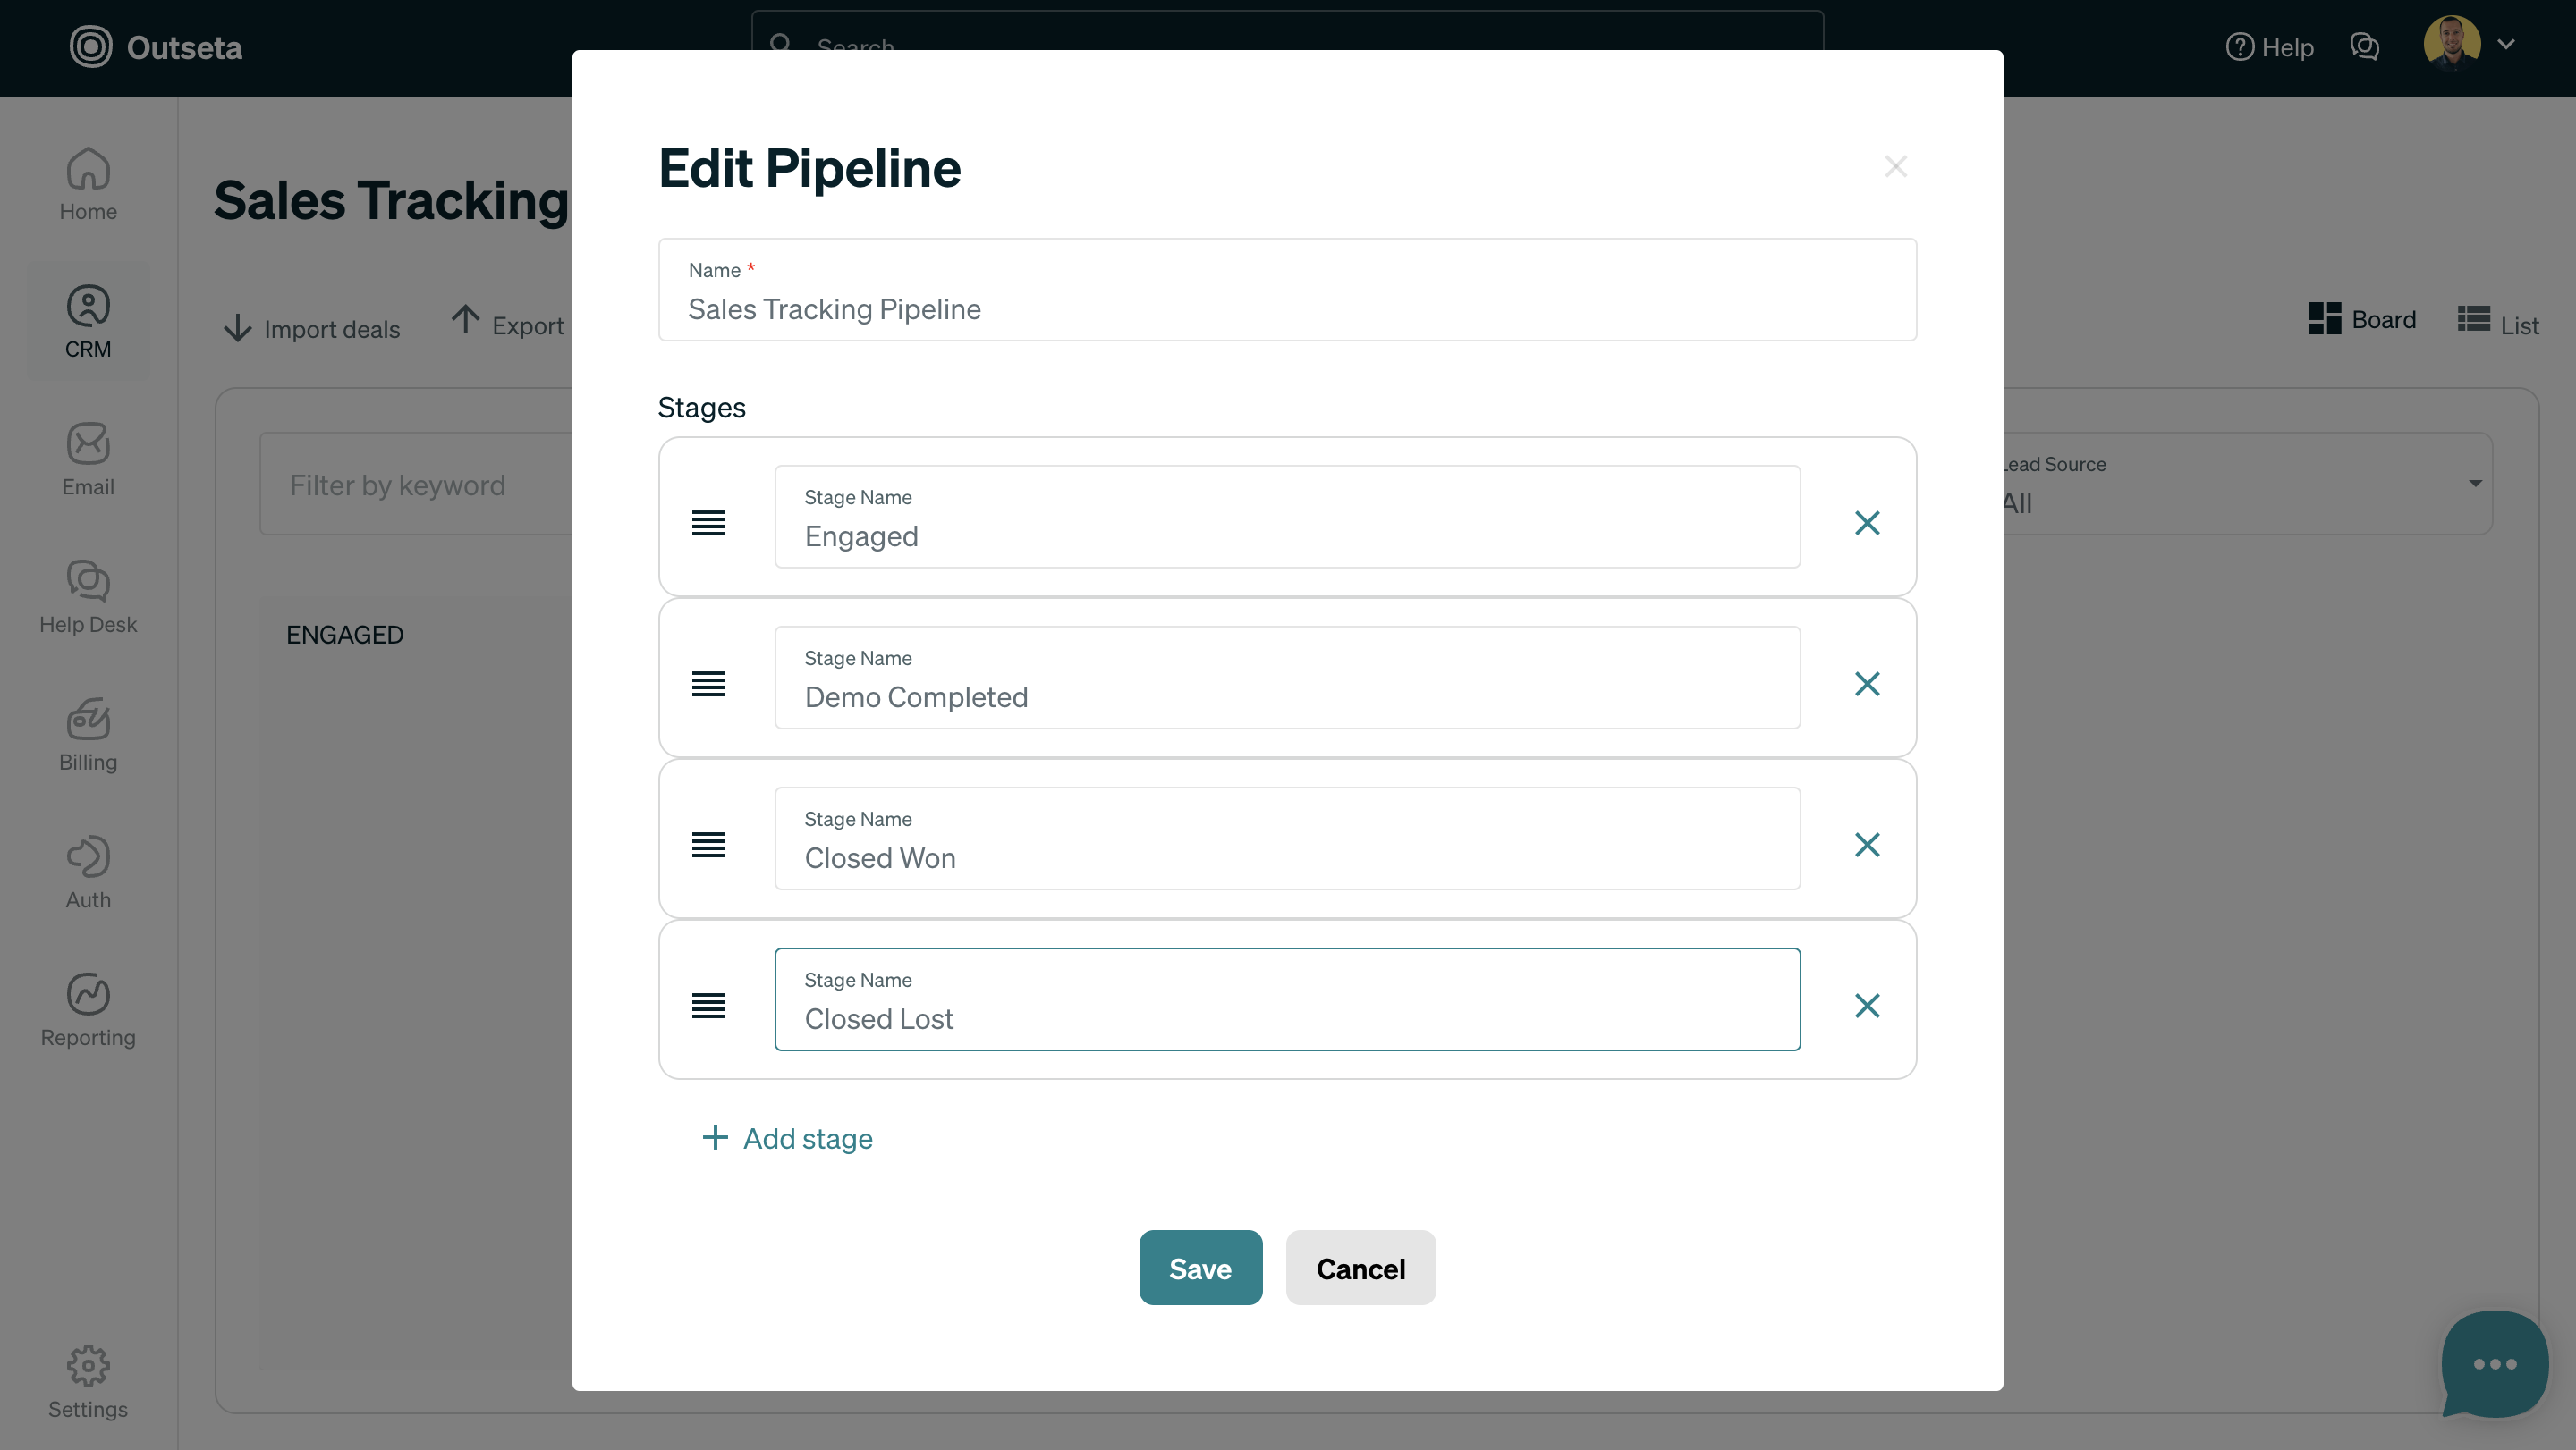The height and width of the screenshot is (1450, 2576).
Task: Switch to List view
Action: pyautogui.click(x=2498, y=324)
